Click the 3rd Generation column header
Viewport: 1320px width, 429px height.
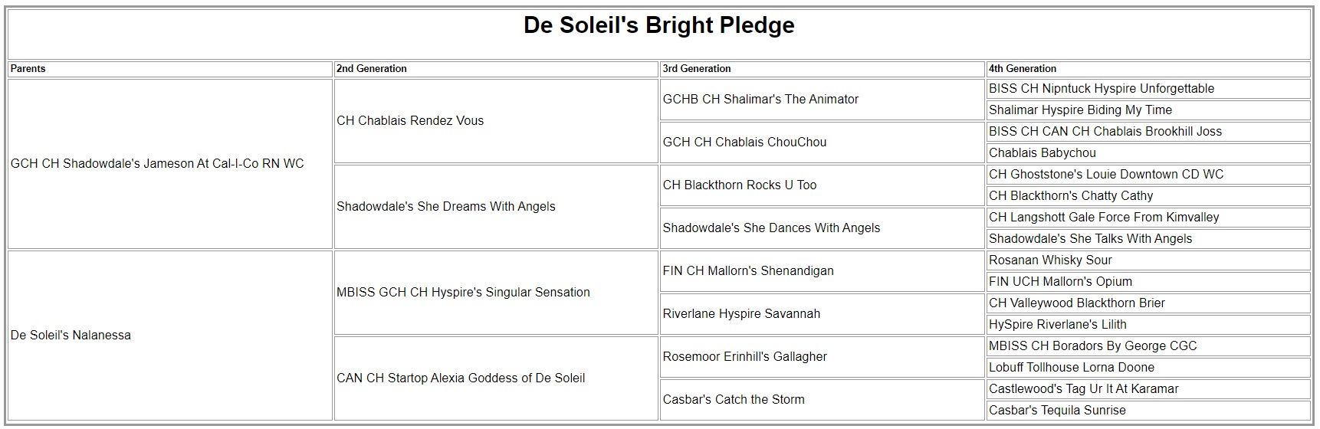pos(697,69)
